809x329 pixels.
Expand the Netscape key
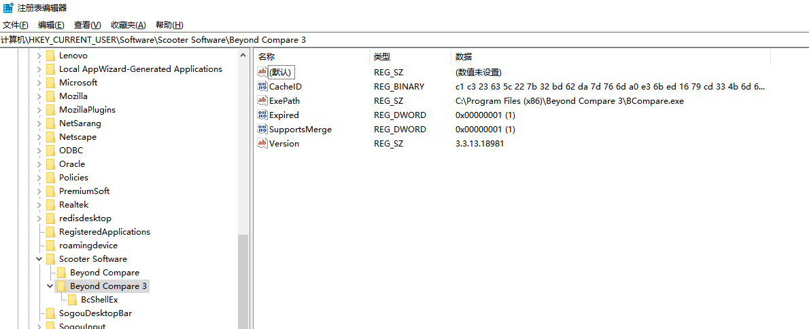39,137
